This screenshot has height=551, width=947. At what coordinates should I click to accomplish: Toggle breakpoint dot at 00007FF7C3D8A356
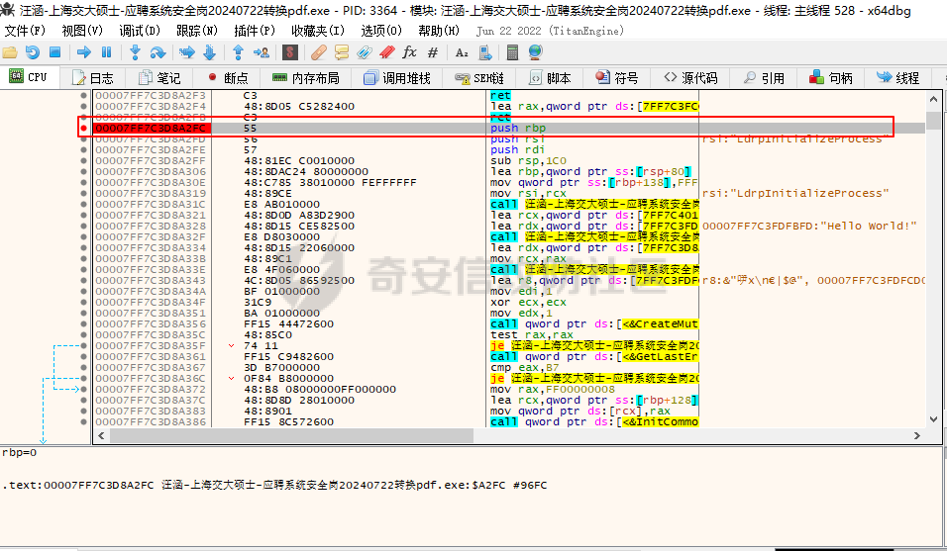pyautogui.click(x=83, y=323)
